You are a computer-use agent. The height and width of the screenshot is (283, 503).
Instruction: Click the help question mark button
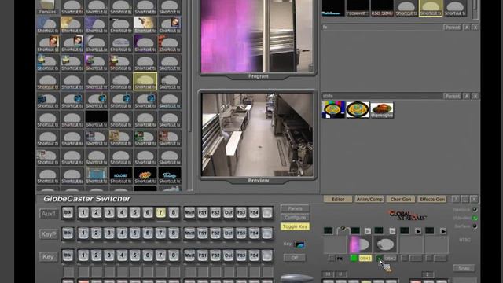tap(456, 199)
